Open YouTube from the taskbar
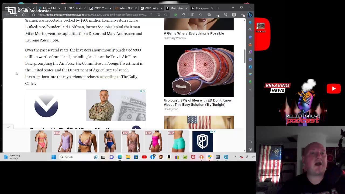 coord(144,157)
